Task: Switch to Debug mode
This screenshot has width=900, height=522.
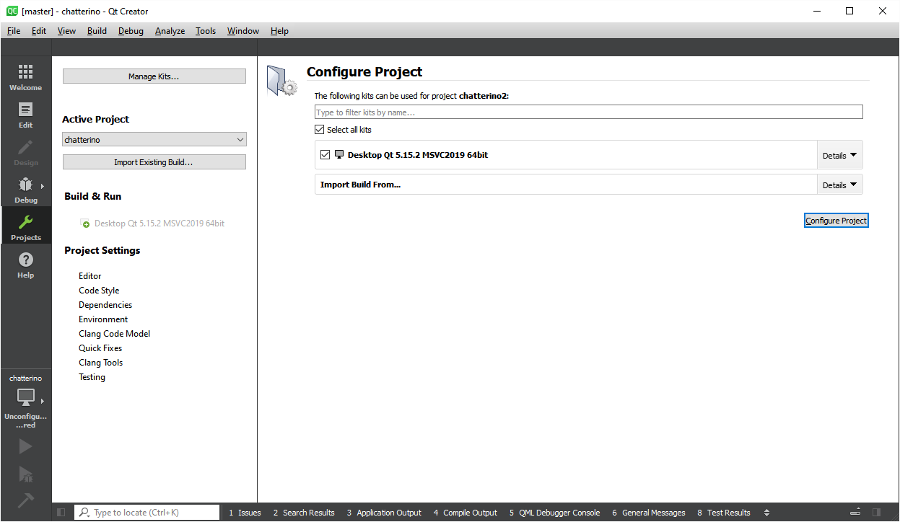Action: coord(25,190)
